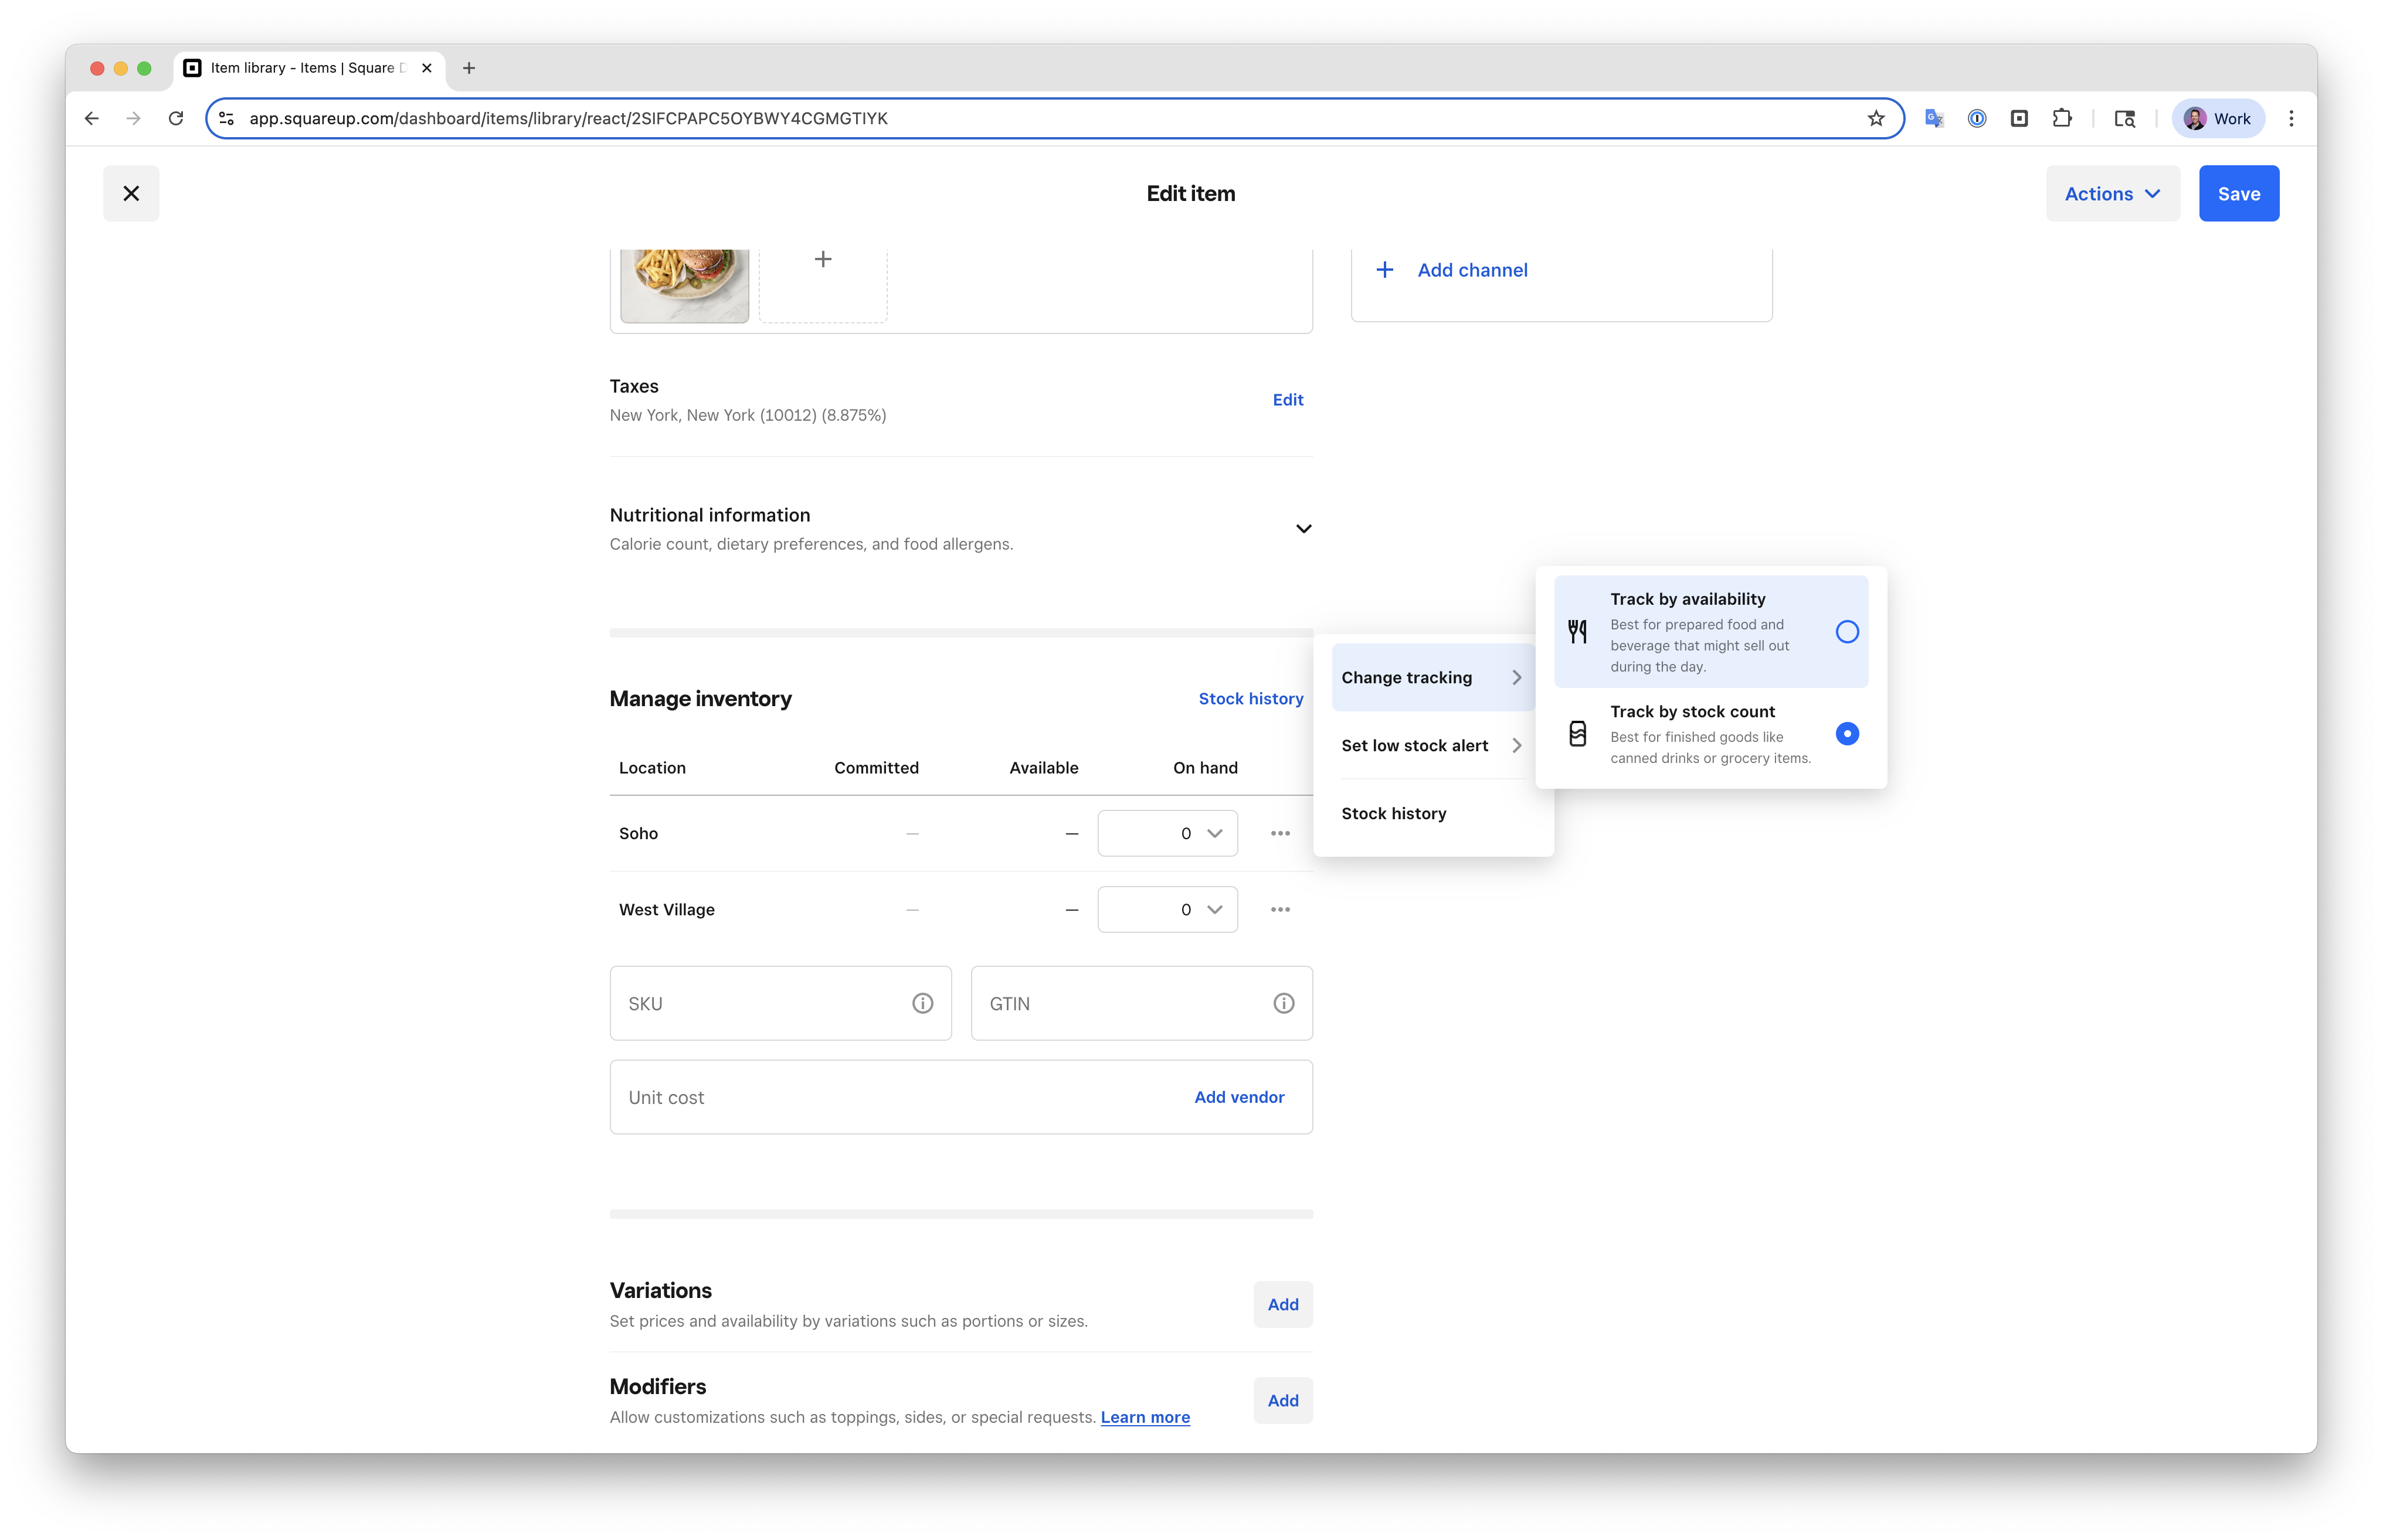Click Add vendor link
Screen dimensions: 2383x1540
pos(1238,1097)
